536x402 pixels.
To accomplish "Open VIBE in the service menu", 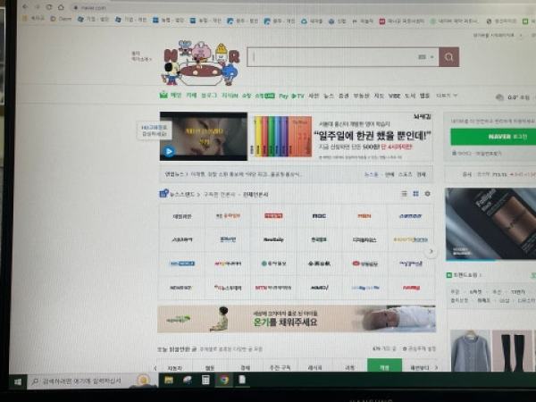I will pos(394,96).
